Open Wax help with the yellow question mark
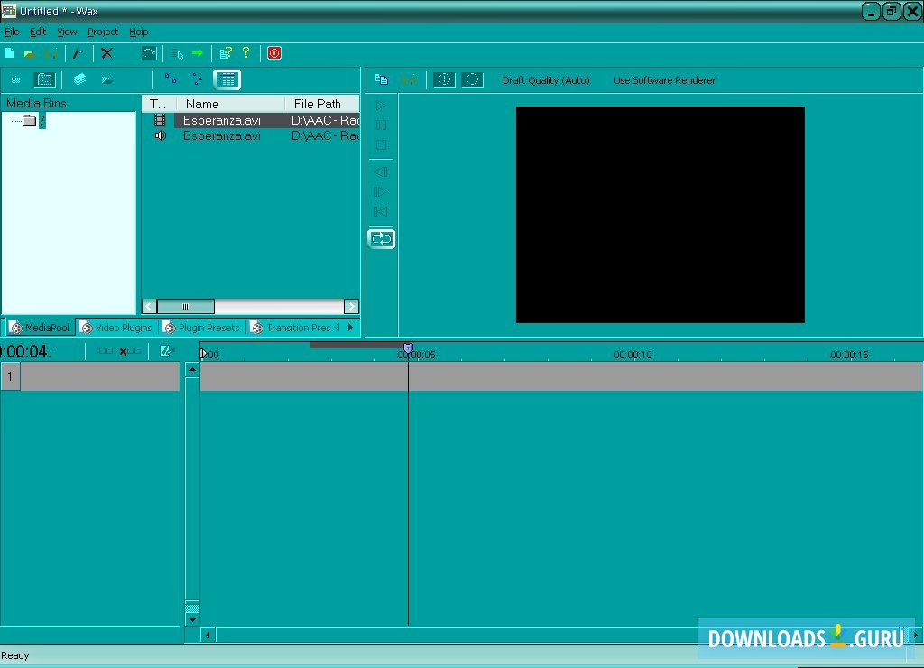This screenshot has width=924, height=668. (x=245, y=52)
